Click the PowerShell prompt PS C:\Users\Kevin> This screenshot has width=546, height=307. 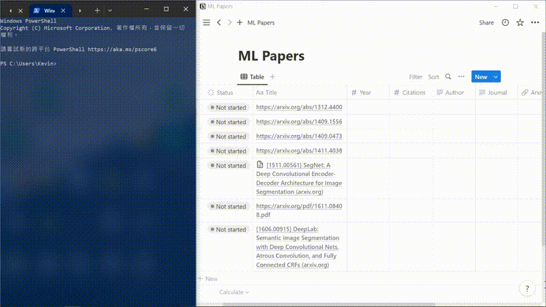pyautogui.click(x=28, y=63)
